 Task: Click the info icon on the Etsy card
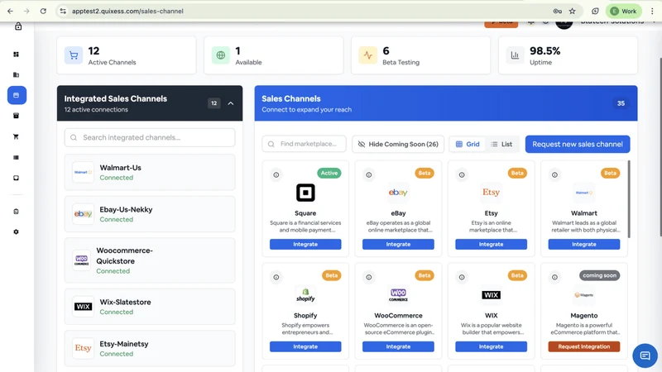(462, 174)
